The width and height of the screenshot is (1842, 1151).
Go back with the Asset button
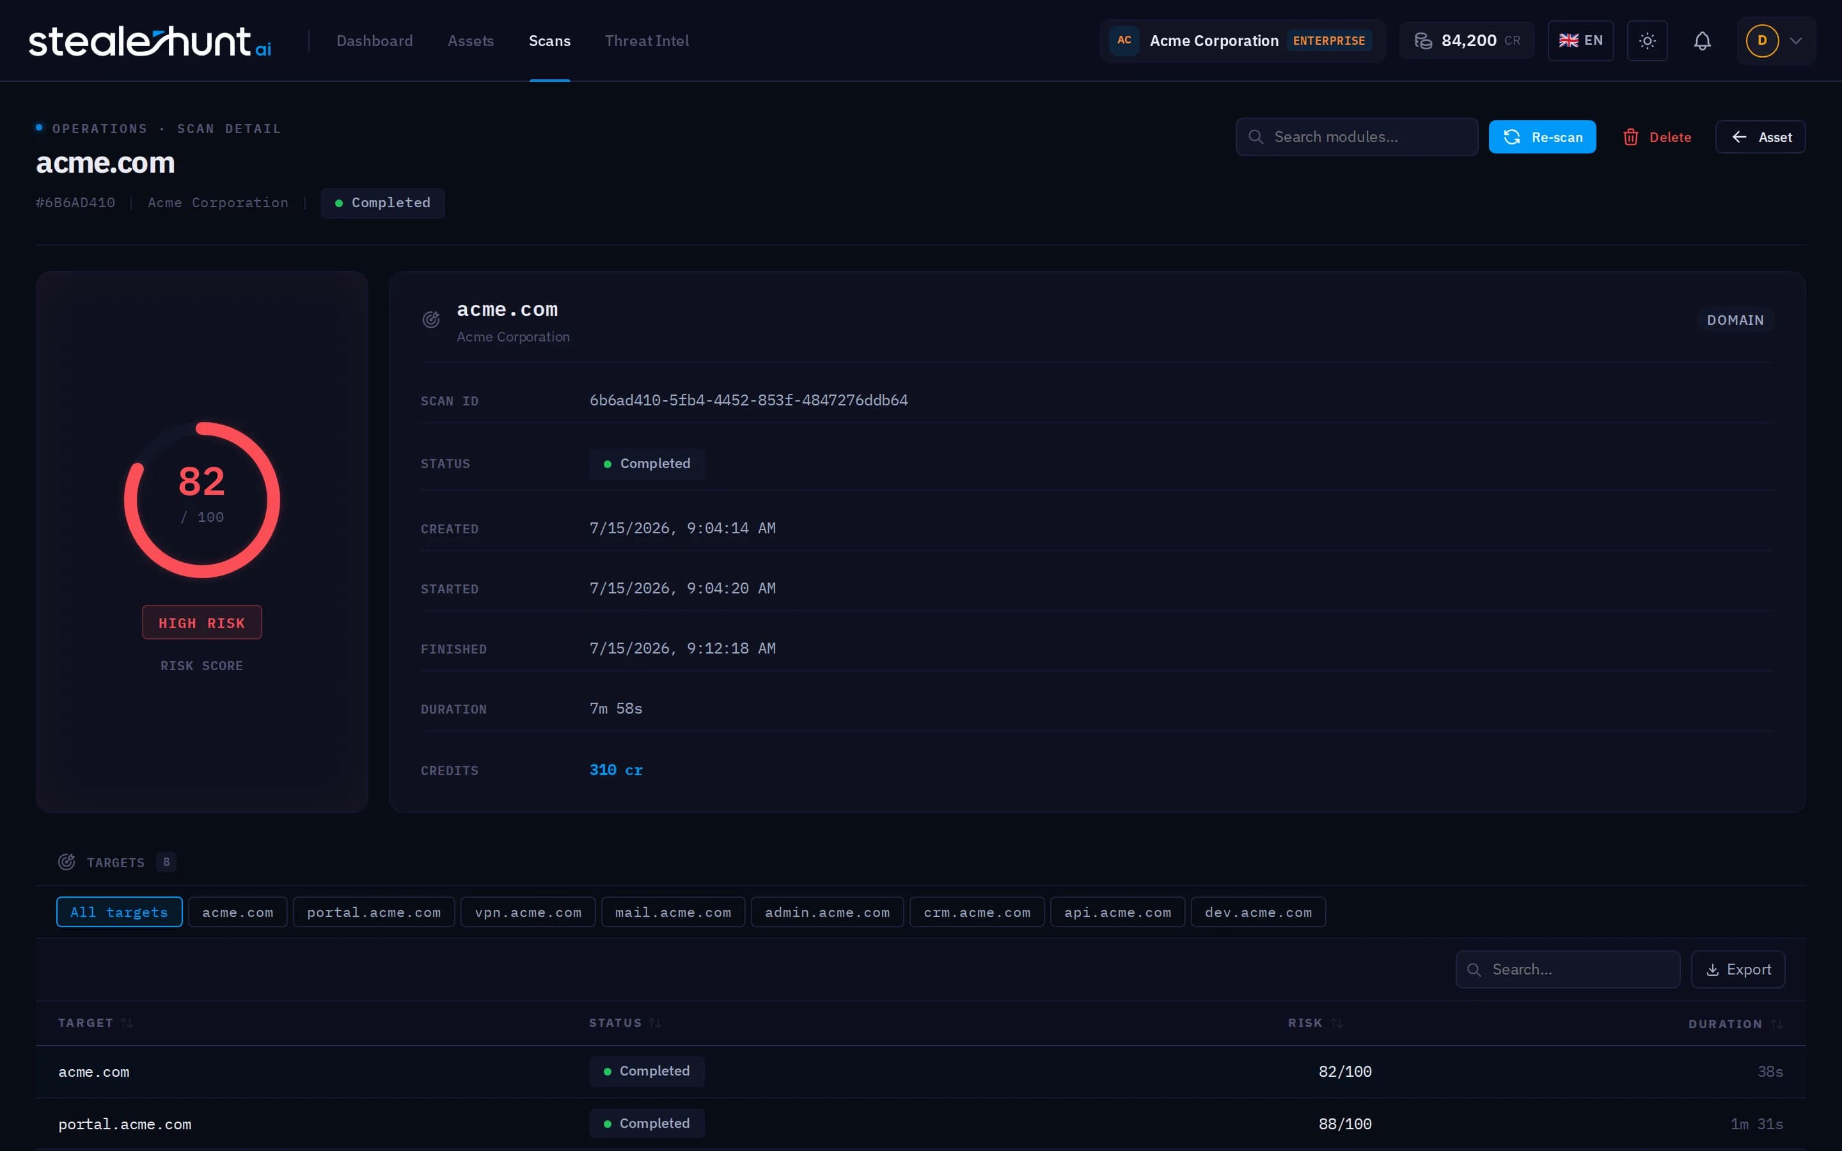tap(1759, 137)
